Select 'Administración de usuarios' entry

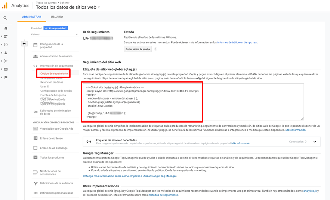pos(56,56)
